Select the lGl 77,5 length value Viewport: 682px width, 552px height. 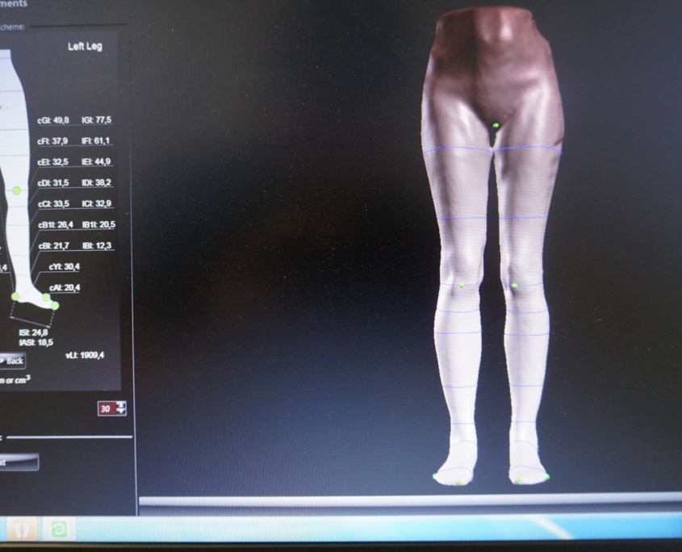97,120
